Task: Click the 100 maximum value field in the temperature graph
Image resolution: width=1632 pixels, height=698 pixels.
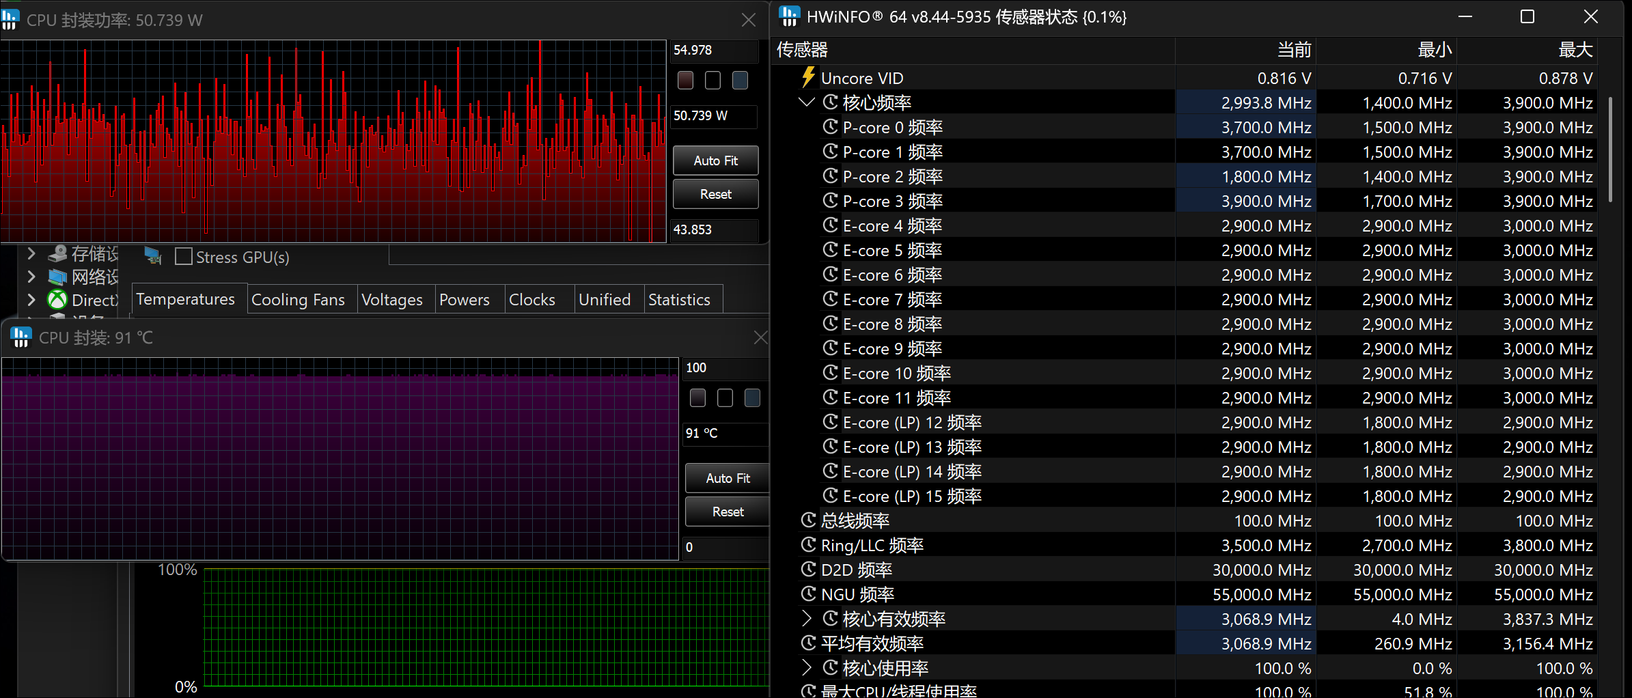Action: [724, 368]
